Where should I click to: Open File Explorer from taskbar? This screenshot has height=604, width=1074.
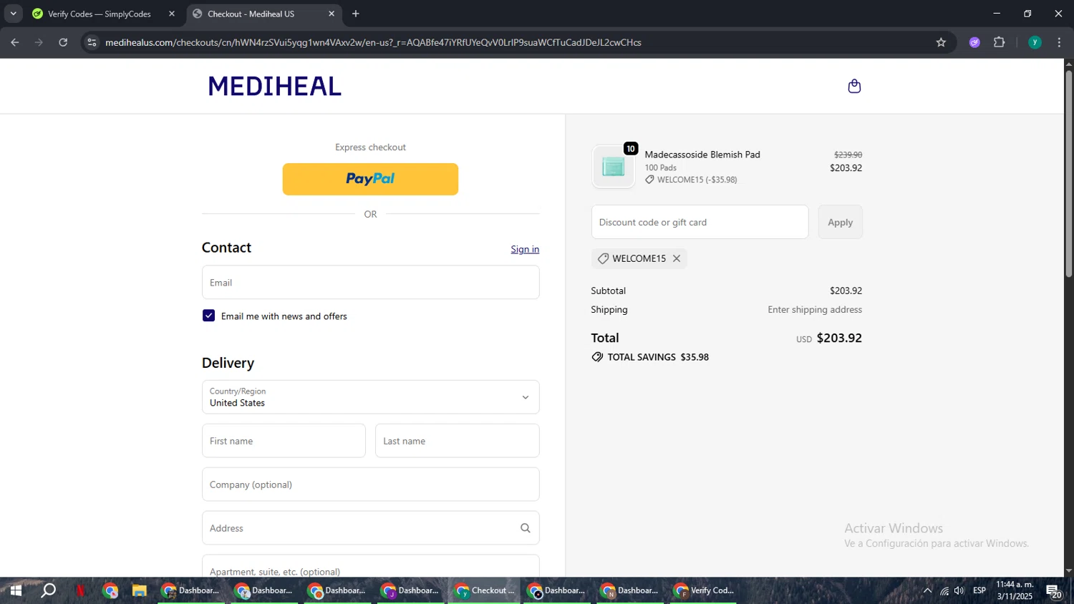click(x=139, y=590)
